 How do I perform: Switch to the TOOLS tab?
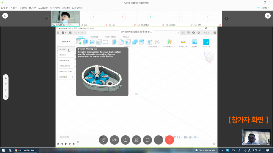click(126, 37)
